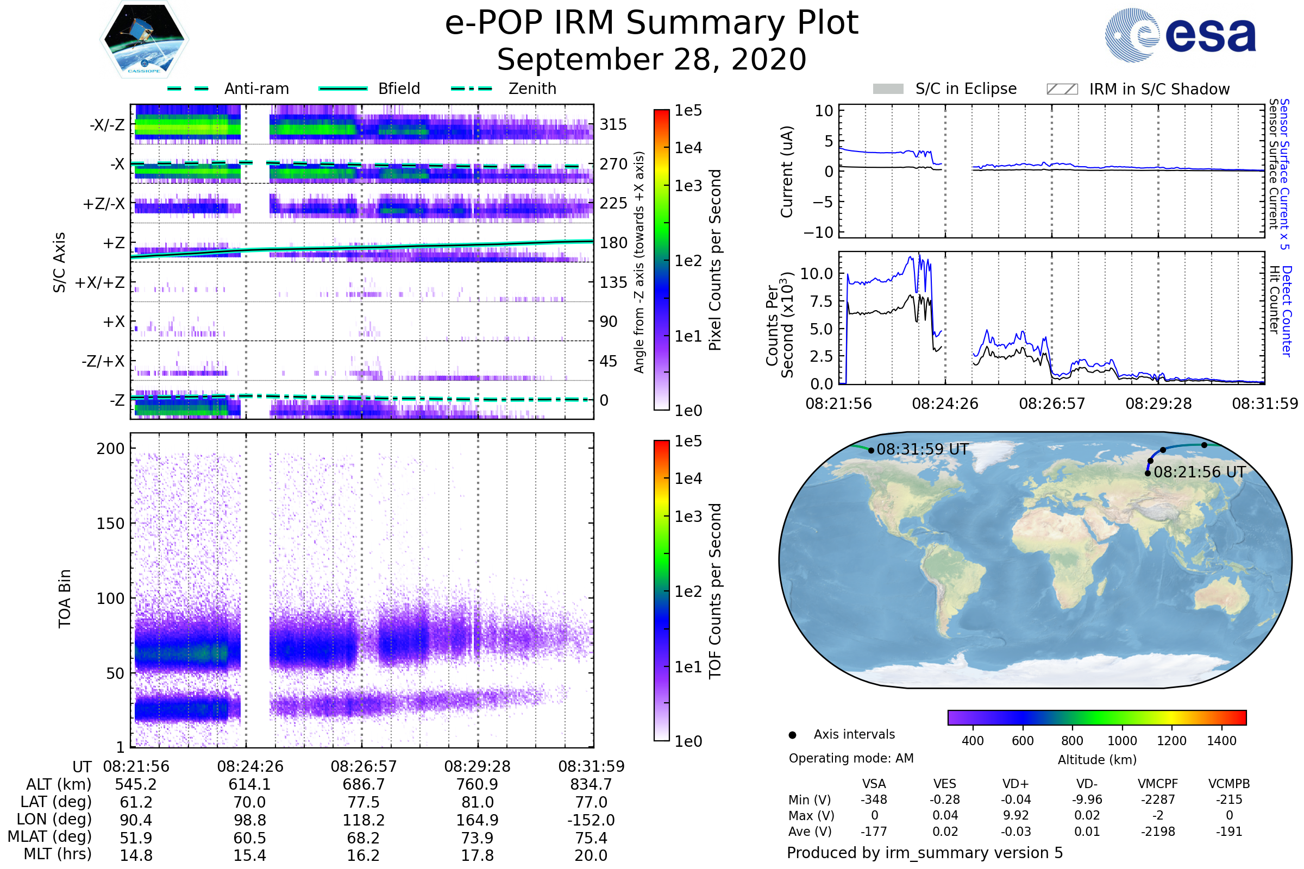Click the 08:21:56 UT map track marker
This screenshot has width=1304, height=869.
tap(1147, 473)
